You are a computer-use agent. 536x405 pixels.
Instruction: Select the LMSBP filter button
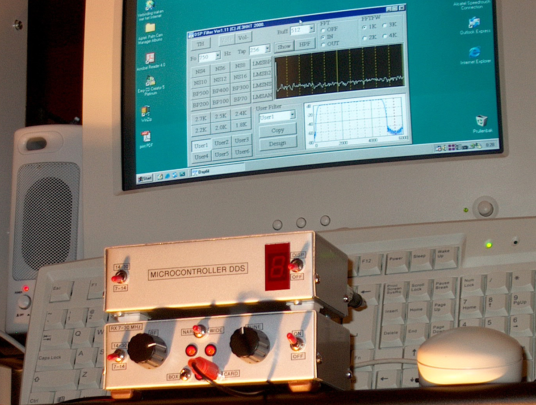pos(261,62)
